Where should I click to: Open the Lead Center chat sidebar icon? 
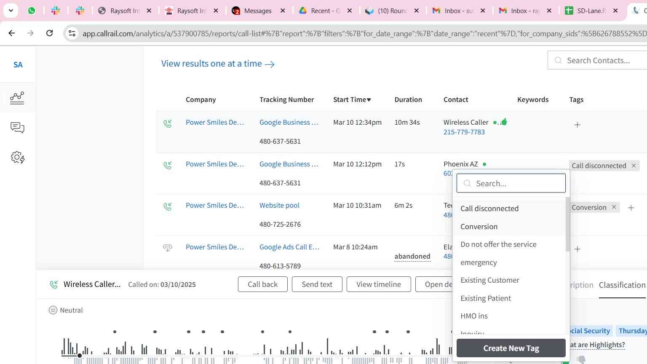17,128
